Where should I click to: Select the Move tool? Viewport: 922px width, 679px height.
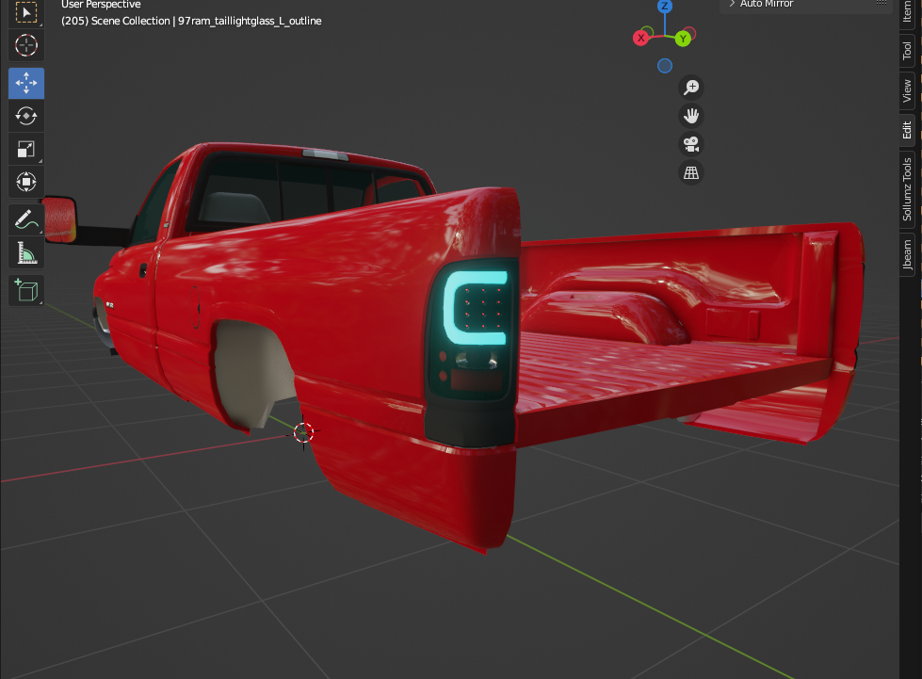tap(25, 83)
